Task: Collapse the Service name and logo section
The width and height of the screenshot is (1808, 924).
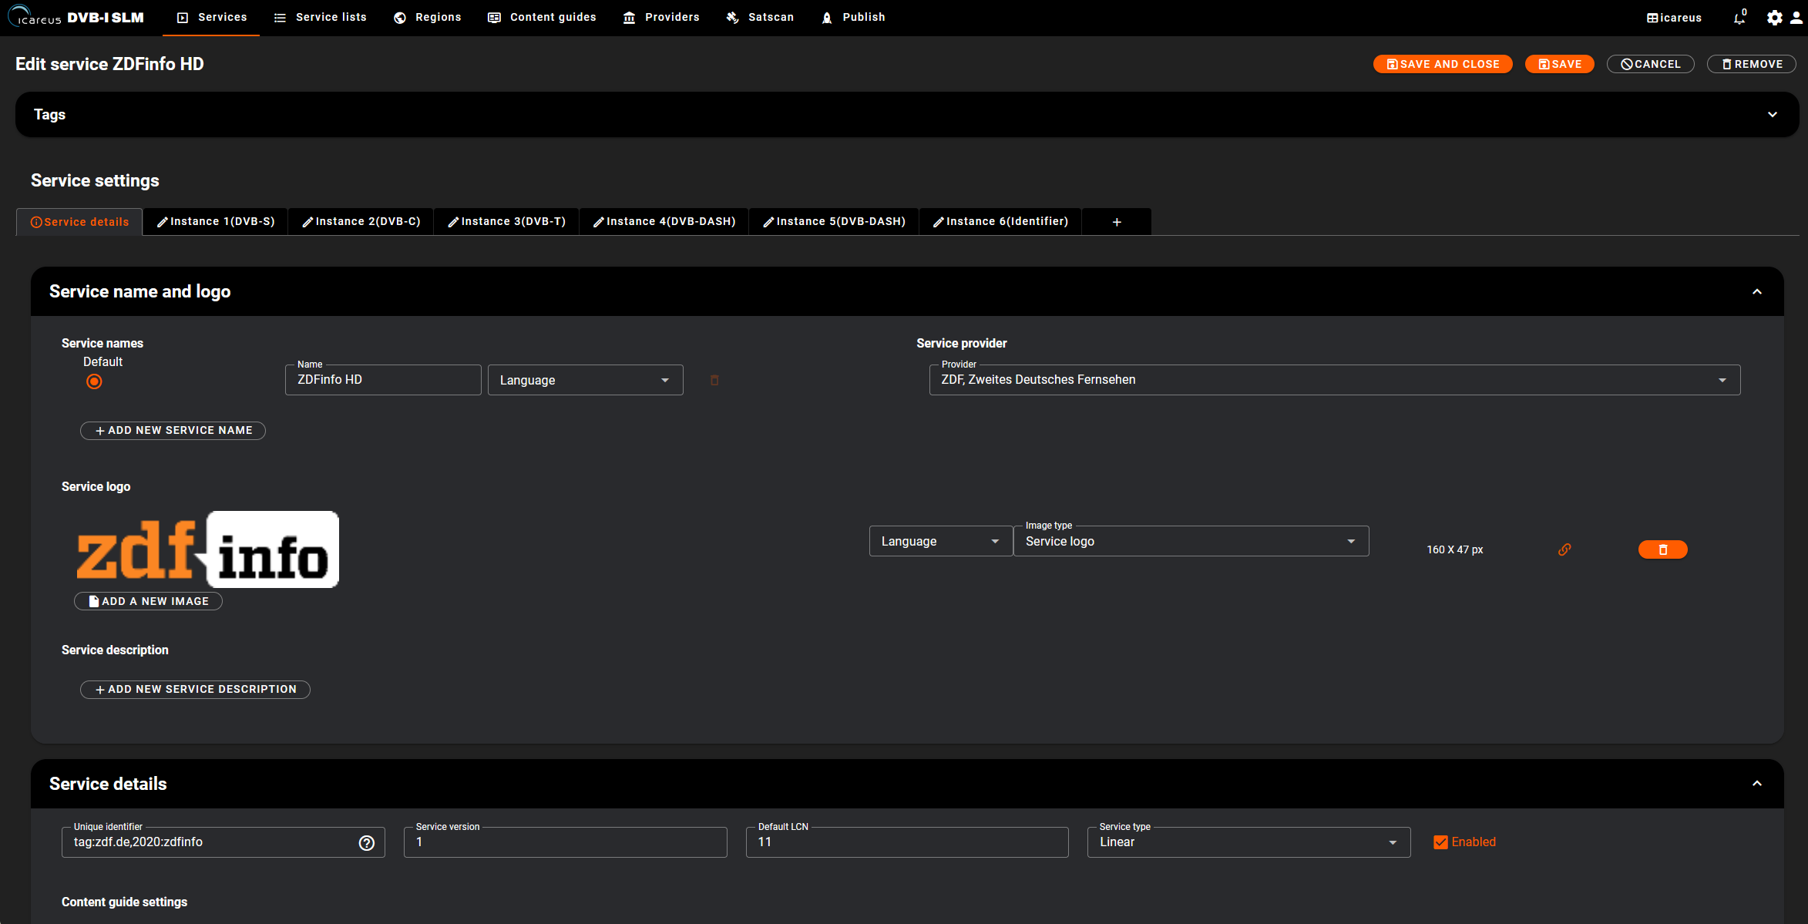Action: coord(1756,292)
